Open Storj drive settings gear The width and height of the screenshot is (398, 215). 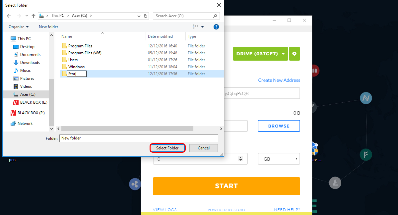295,54
